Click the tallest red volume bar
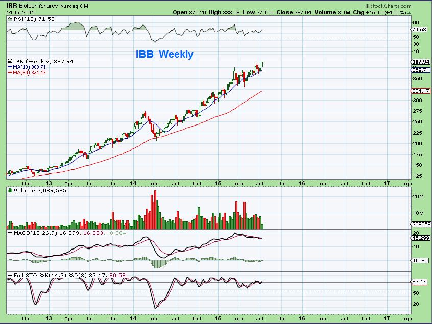The height and width of the screenshot is (324, 432). pos(155,210)
